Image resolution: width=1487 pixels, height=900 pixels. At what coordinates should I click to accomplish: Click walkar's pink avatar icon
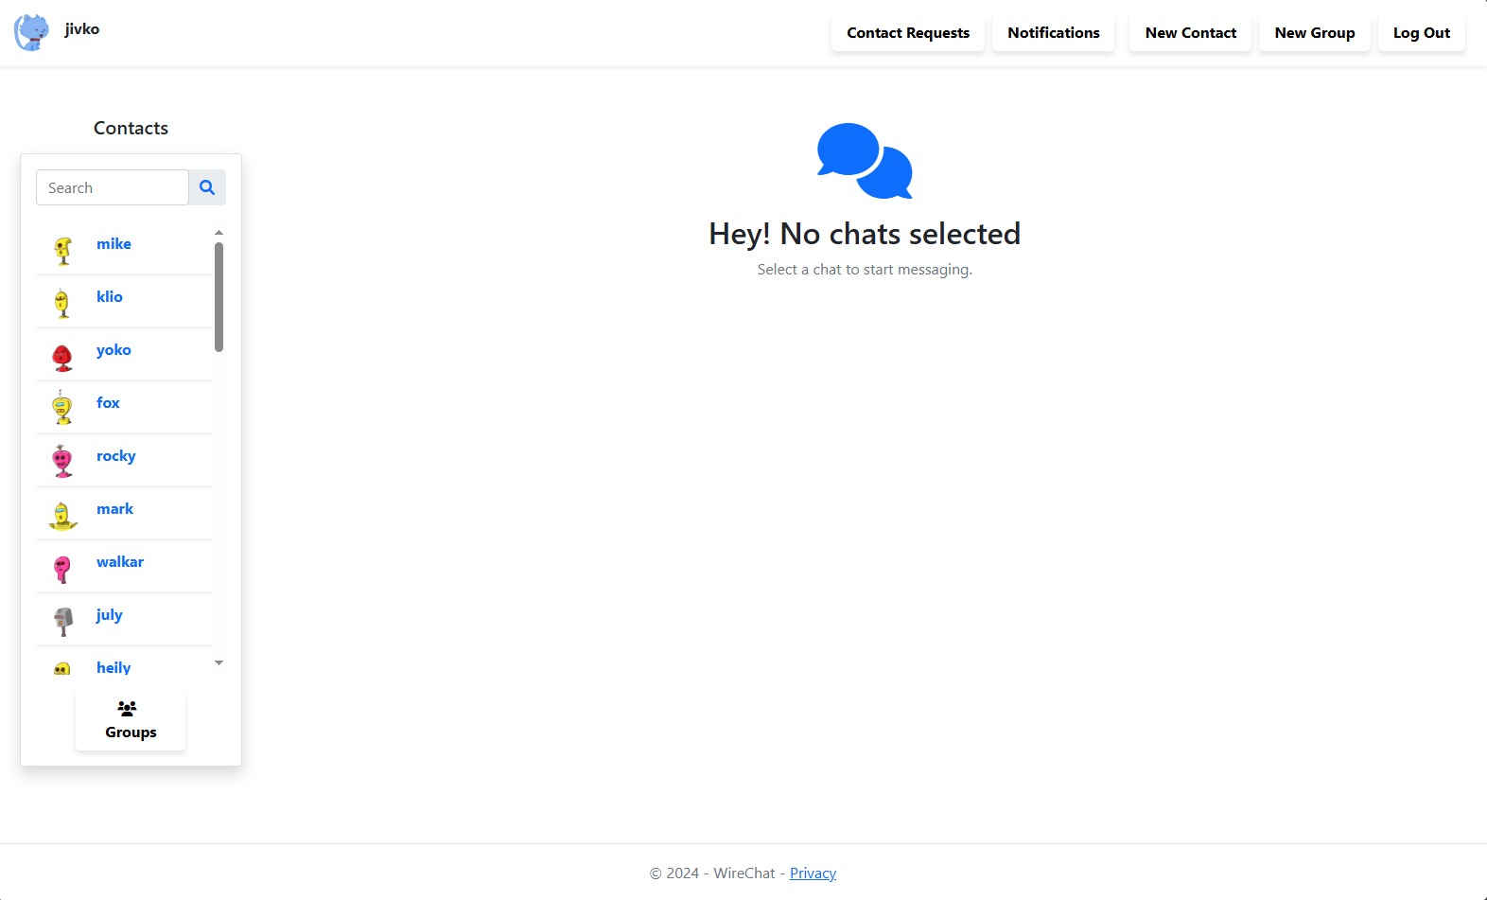62,569
